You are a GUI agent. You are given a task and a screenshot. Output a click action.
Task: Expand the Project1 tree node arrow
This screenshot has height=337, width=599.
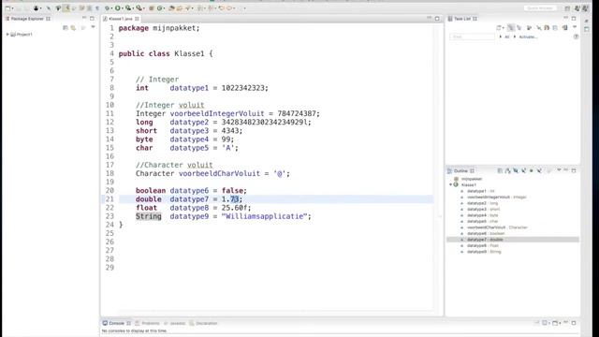click(x=7, y=35)
